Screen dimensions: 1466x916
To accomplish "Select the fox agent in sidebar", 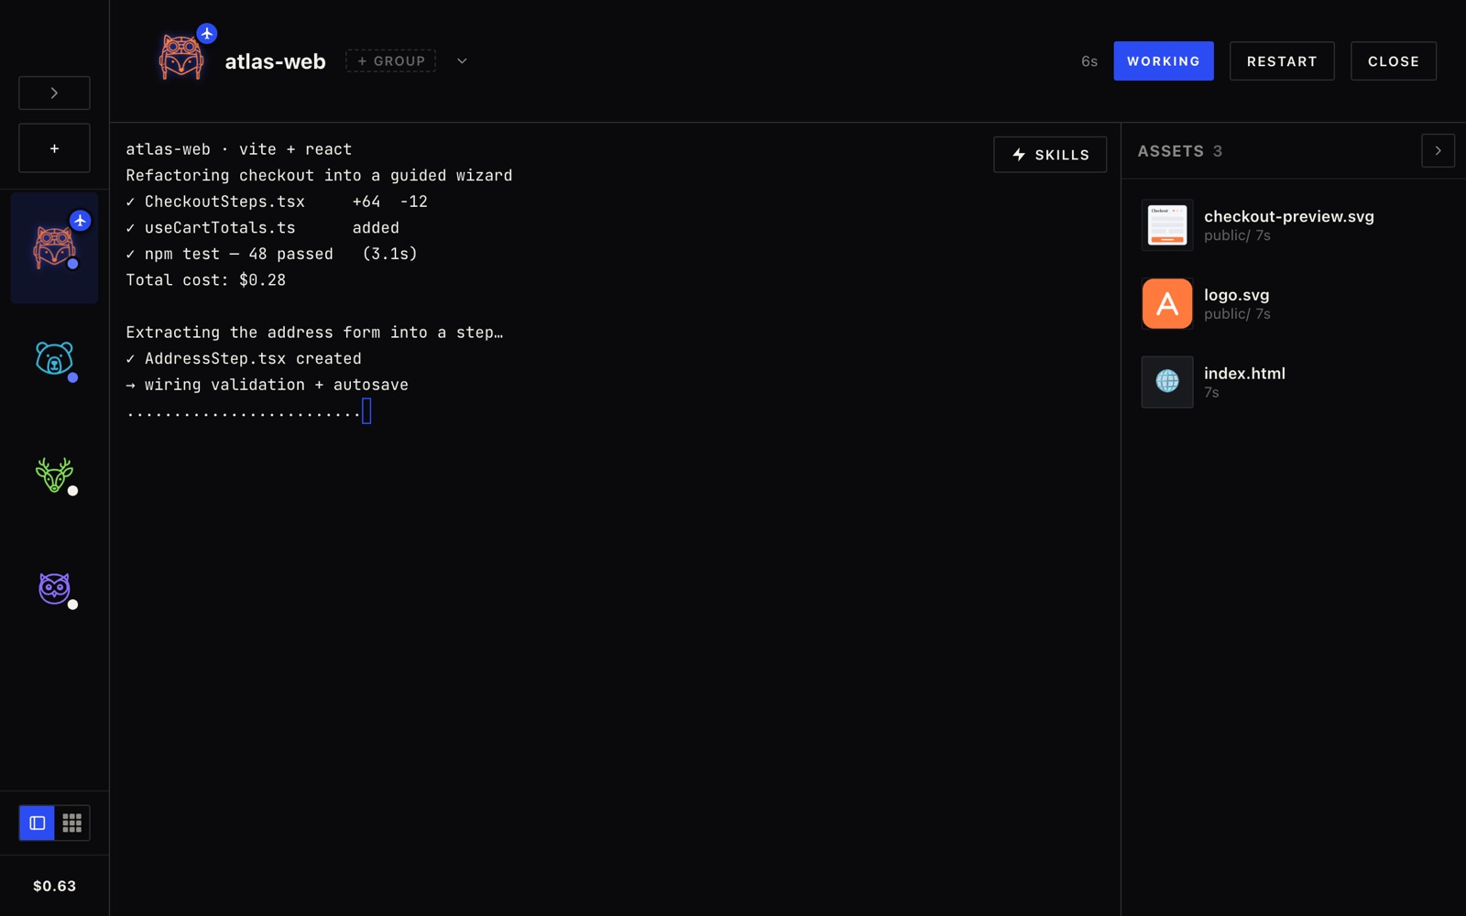I will pyautogui.click(x=54, y=248).
